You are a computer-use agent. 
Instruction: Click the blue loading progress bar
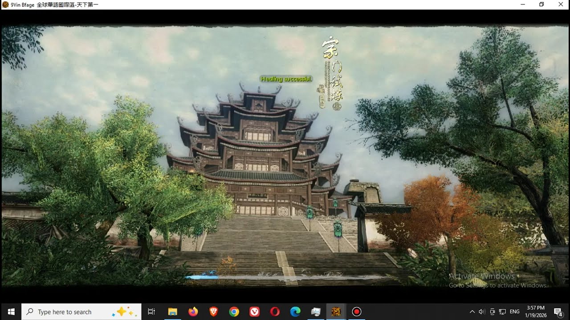click(201, 277)
